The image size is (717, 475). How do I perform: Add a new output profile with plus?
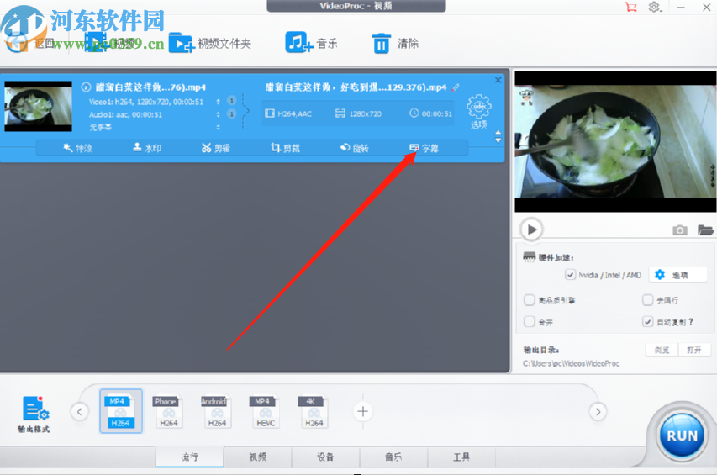click(362, 411)
